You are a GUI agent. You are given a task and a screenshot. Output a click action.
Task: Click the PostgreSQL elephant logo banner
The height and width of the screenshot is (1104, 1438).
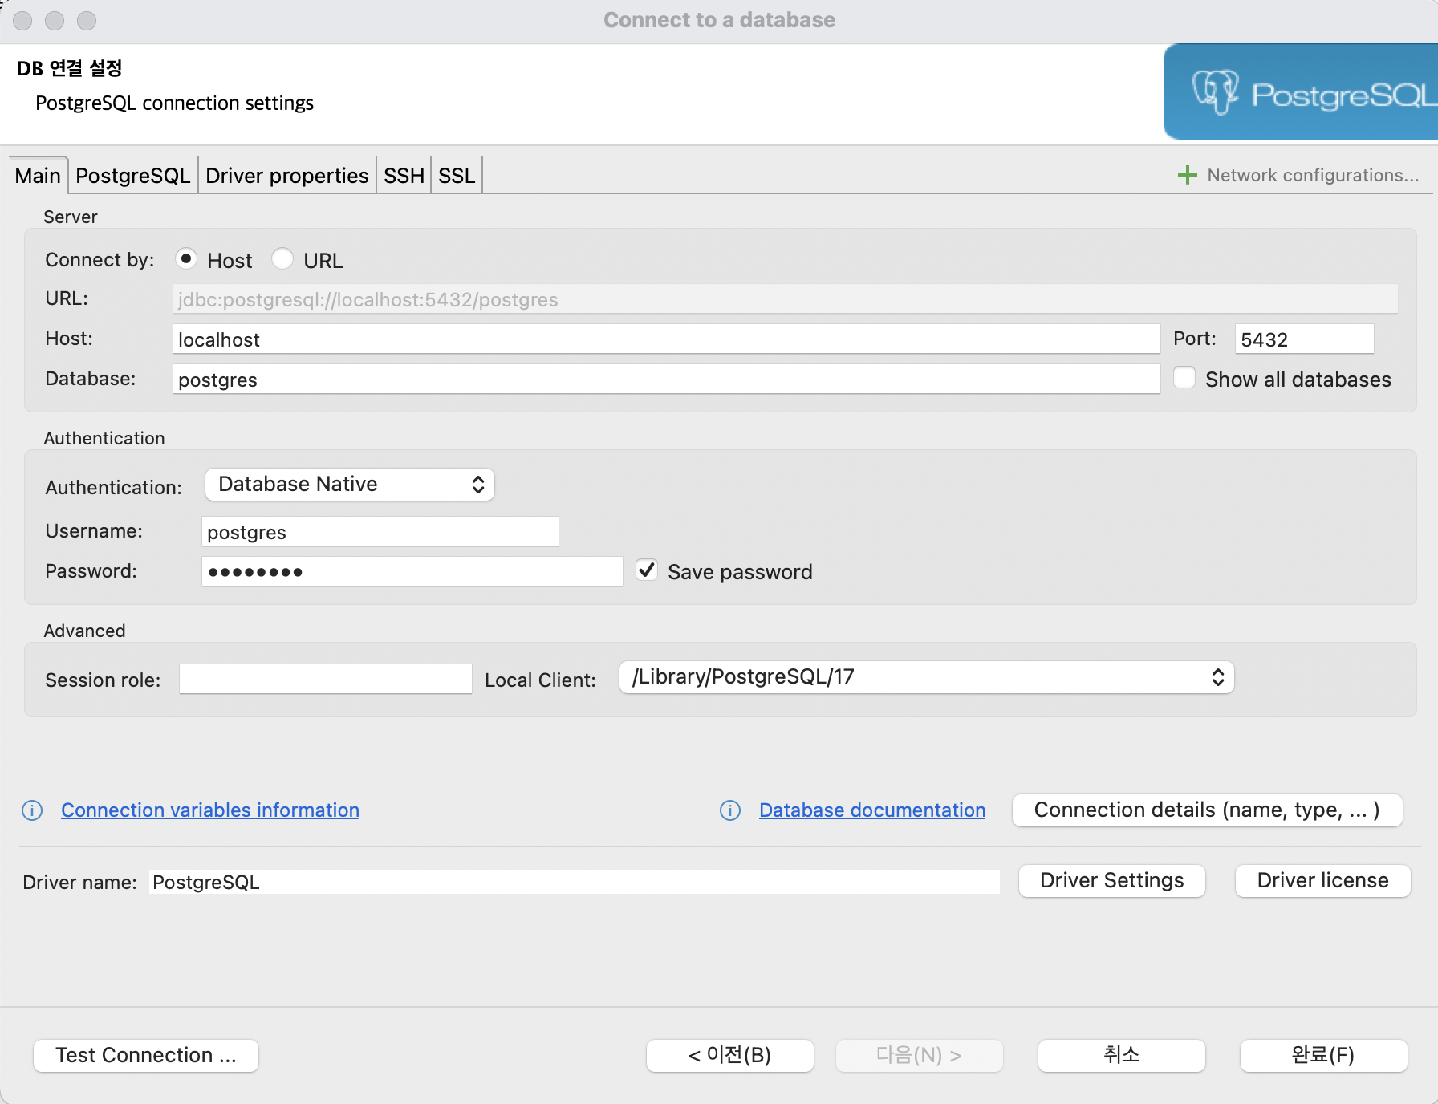coord(1300,91)
